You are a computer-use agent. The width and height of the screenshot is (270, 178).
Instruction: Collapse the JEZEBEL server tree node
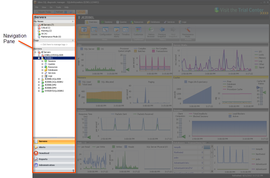(39, 58)
